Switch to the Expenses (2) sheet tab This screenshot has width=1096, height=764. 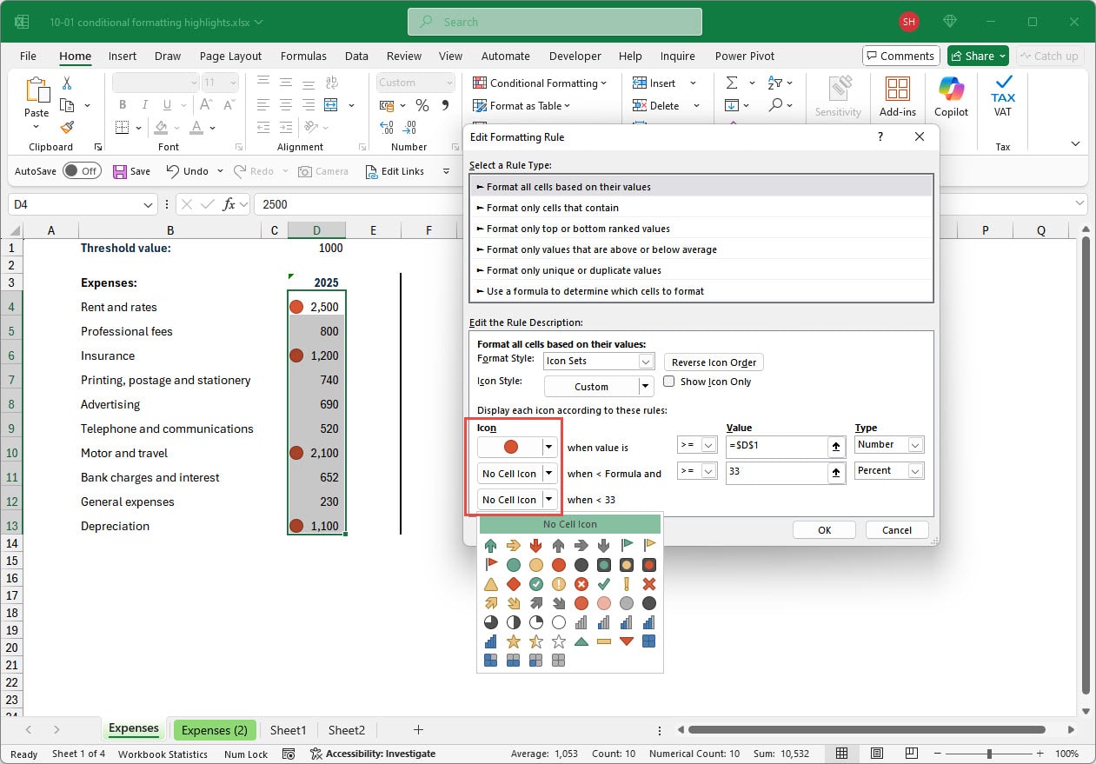click(x=214, y=730)
